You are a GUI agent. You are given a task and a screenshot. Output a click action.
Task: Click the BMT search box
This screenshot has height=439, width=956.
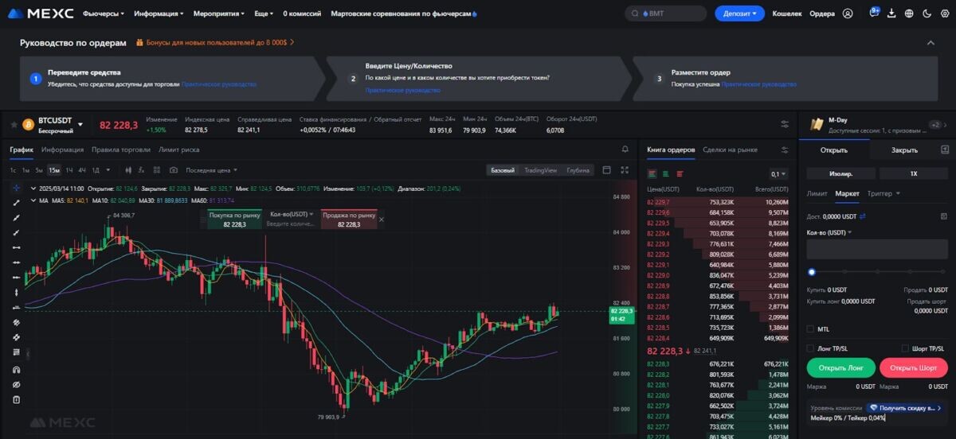[666, 14]
